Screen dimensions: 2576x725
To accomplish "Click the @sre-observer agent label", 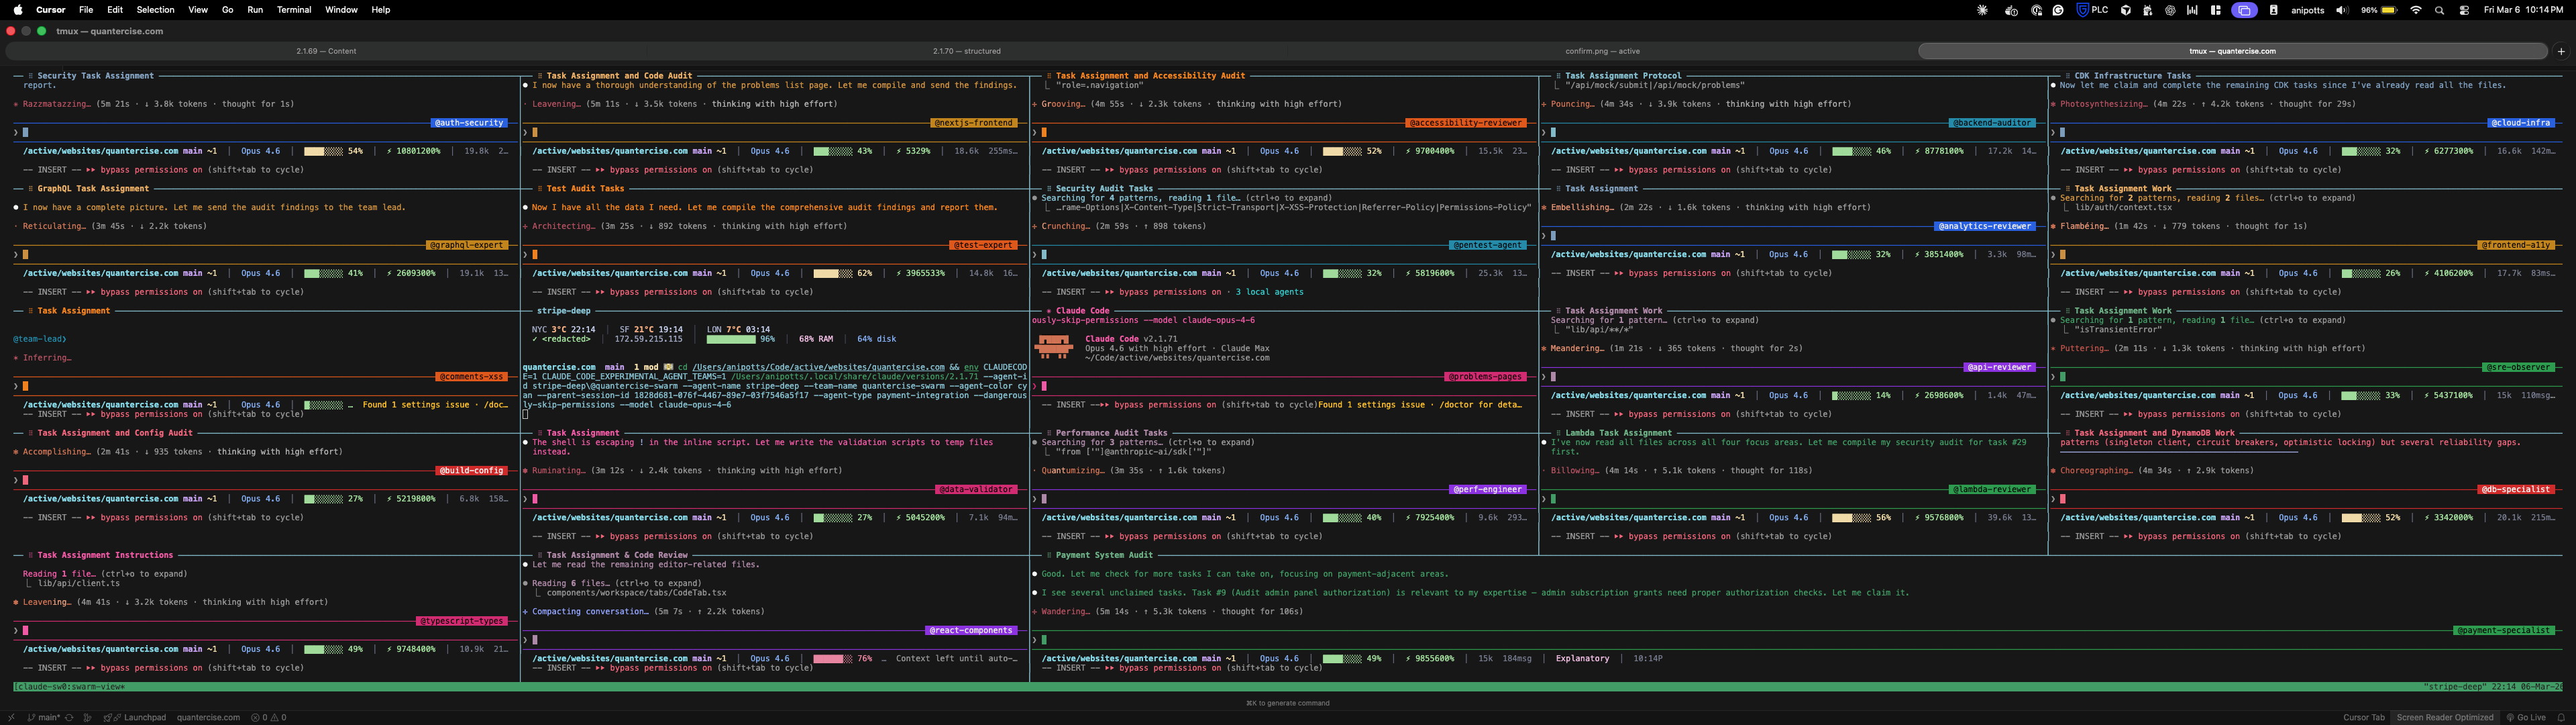I will pos(2519,367).
